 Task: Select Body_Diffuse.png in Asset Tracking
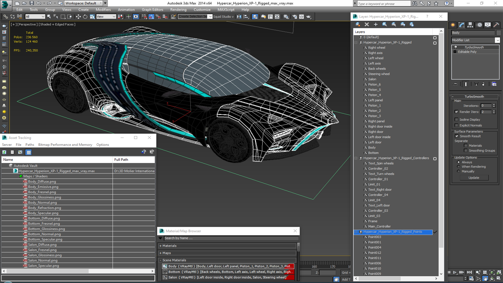click(42, 182)
